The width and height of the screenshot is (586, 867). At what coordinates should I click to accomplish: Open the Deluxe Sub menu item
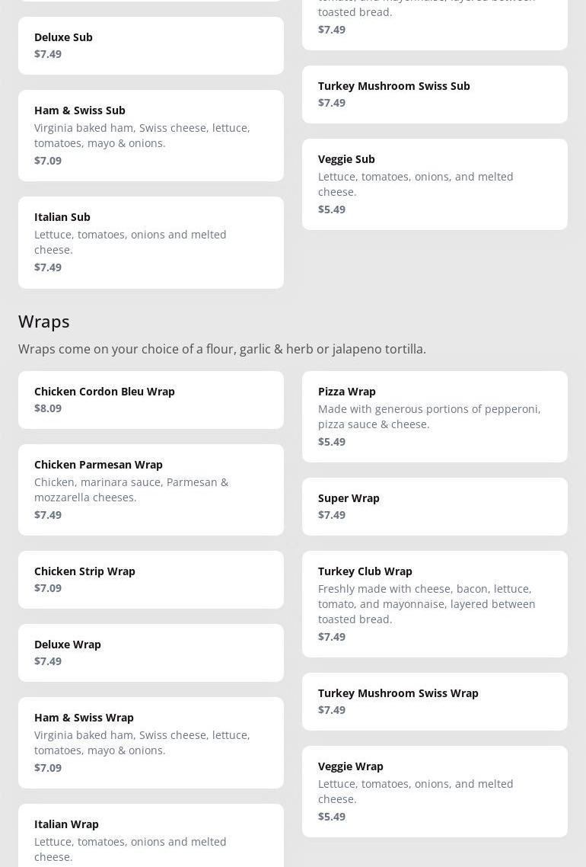point(151,46)
